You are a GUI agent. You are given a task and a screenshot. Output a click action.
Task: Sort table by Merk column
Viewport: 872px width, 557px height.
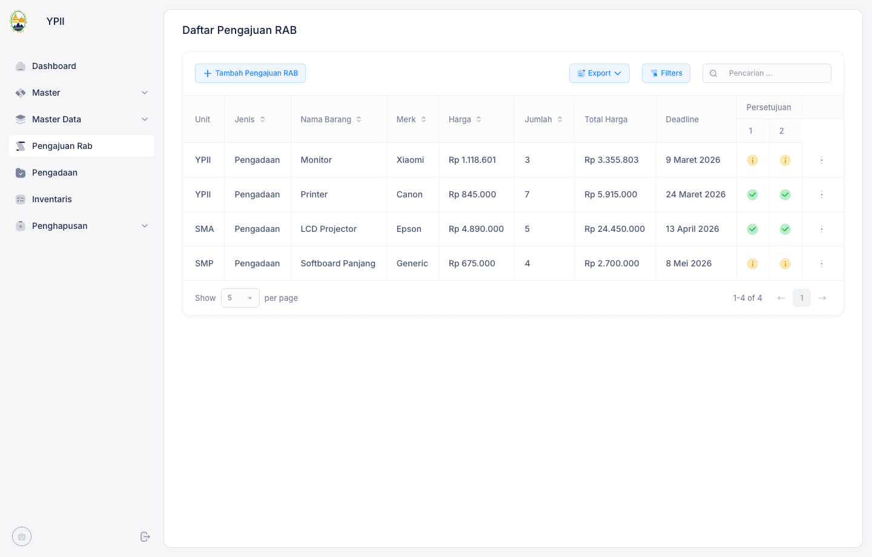tap(412, 119)
